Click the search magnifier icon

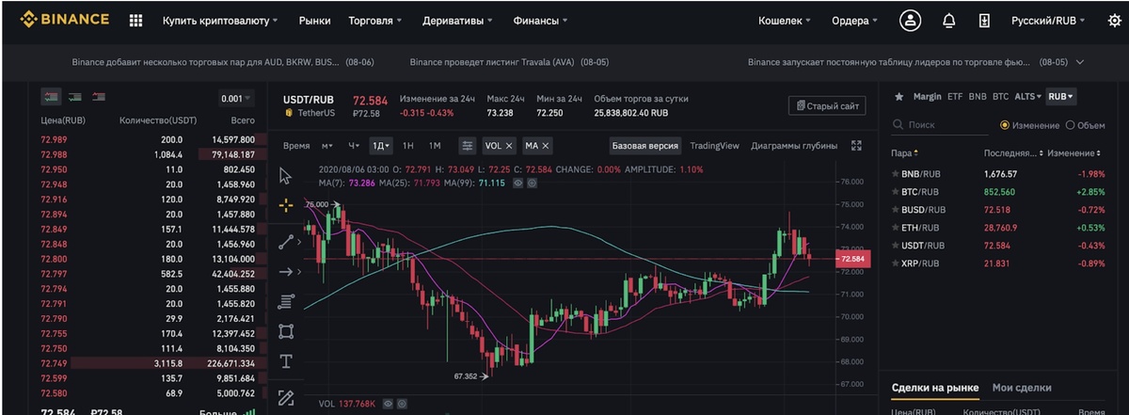898,124
